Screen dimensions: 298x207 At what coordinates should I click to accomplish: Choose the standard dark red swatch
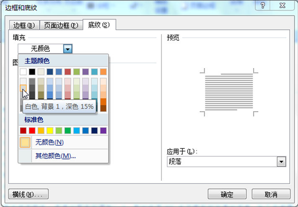[x=23, y=131]
